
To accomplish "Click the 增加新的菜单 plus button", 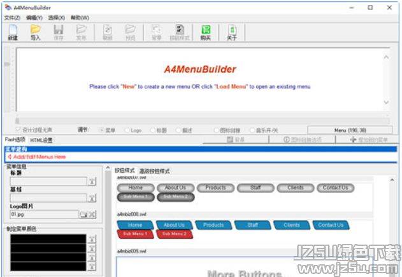I will pyautogui.click(x=368, y=140).
